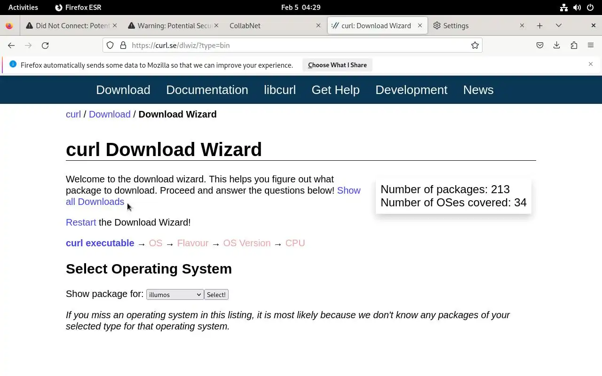Click the Restart link
The height and width of the screenshot is (376, 602).
tap(81, 222)
